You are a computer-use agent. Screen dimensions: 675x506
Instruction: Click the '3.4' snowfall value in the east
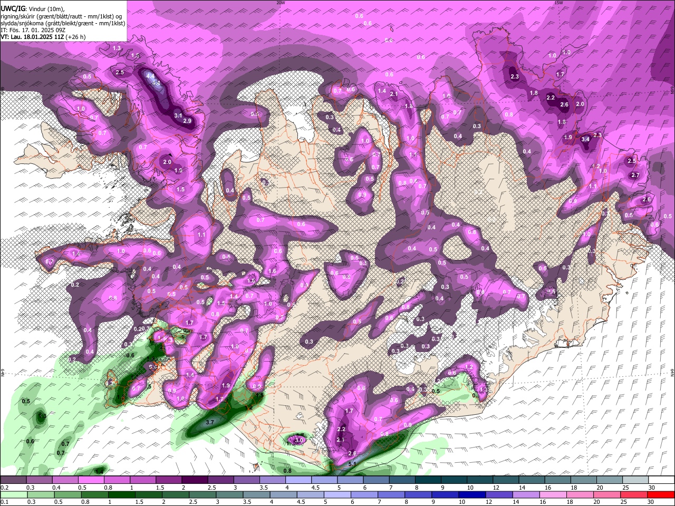pos(585,140)
